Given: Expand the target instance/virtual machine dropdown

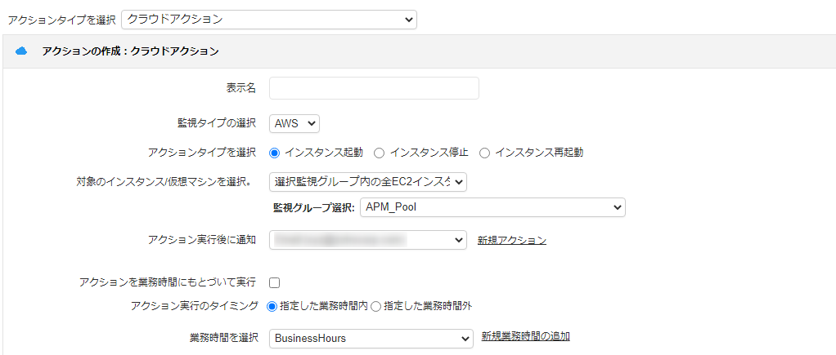Looking at the screenshot, I should tap(367, 182).
